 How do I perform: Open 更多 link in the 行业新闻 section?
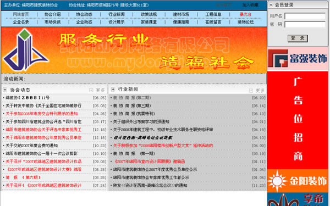click(260, 91)
